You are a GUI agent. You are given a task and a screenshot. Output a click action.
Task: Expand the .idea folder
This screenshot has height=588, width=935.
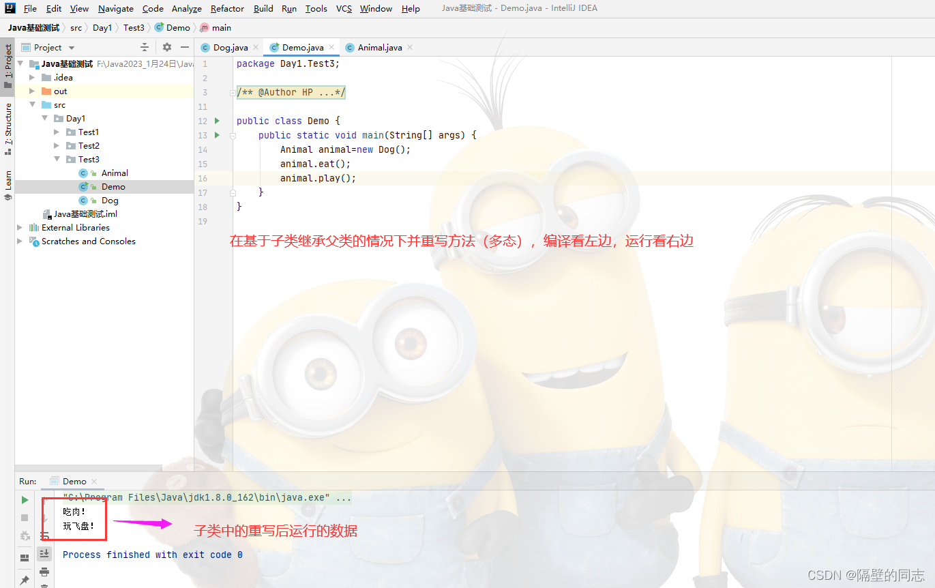coord(32,77)
